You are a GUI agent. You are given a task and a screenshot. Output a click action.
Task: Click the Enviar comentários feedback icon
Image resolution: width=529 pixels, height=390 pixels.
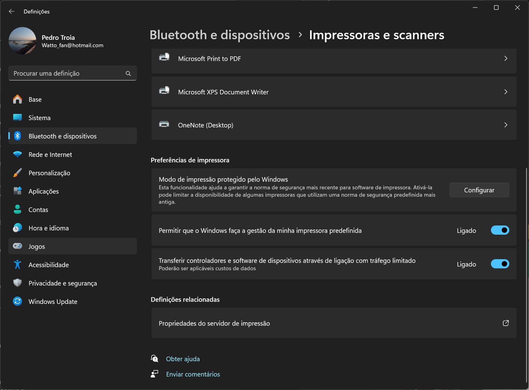coord(154,374)
